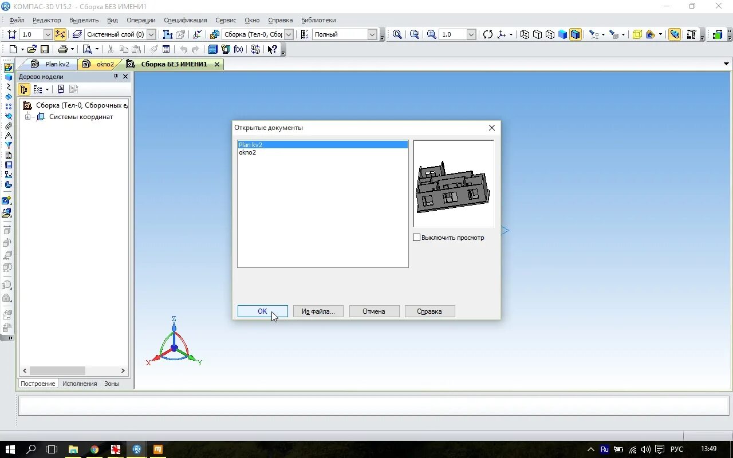Open the Операции menu
733x458 pixels.
pyautogui.click(x=141, y=20)
